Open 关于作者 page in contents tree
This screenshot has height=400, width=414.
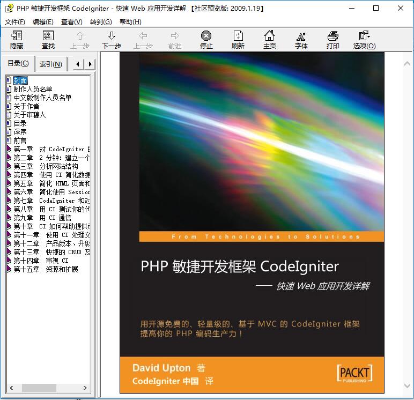pos(26,106)
